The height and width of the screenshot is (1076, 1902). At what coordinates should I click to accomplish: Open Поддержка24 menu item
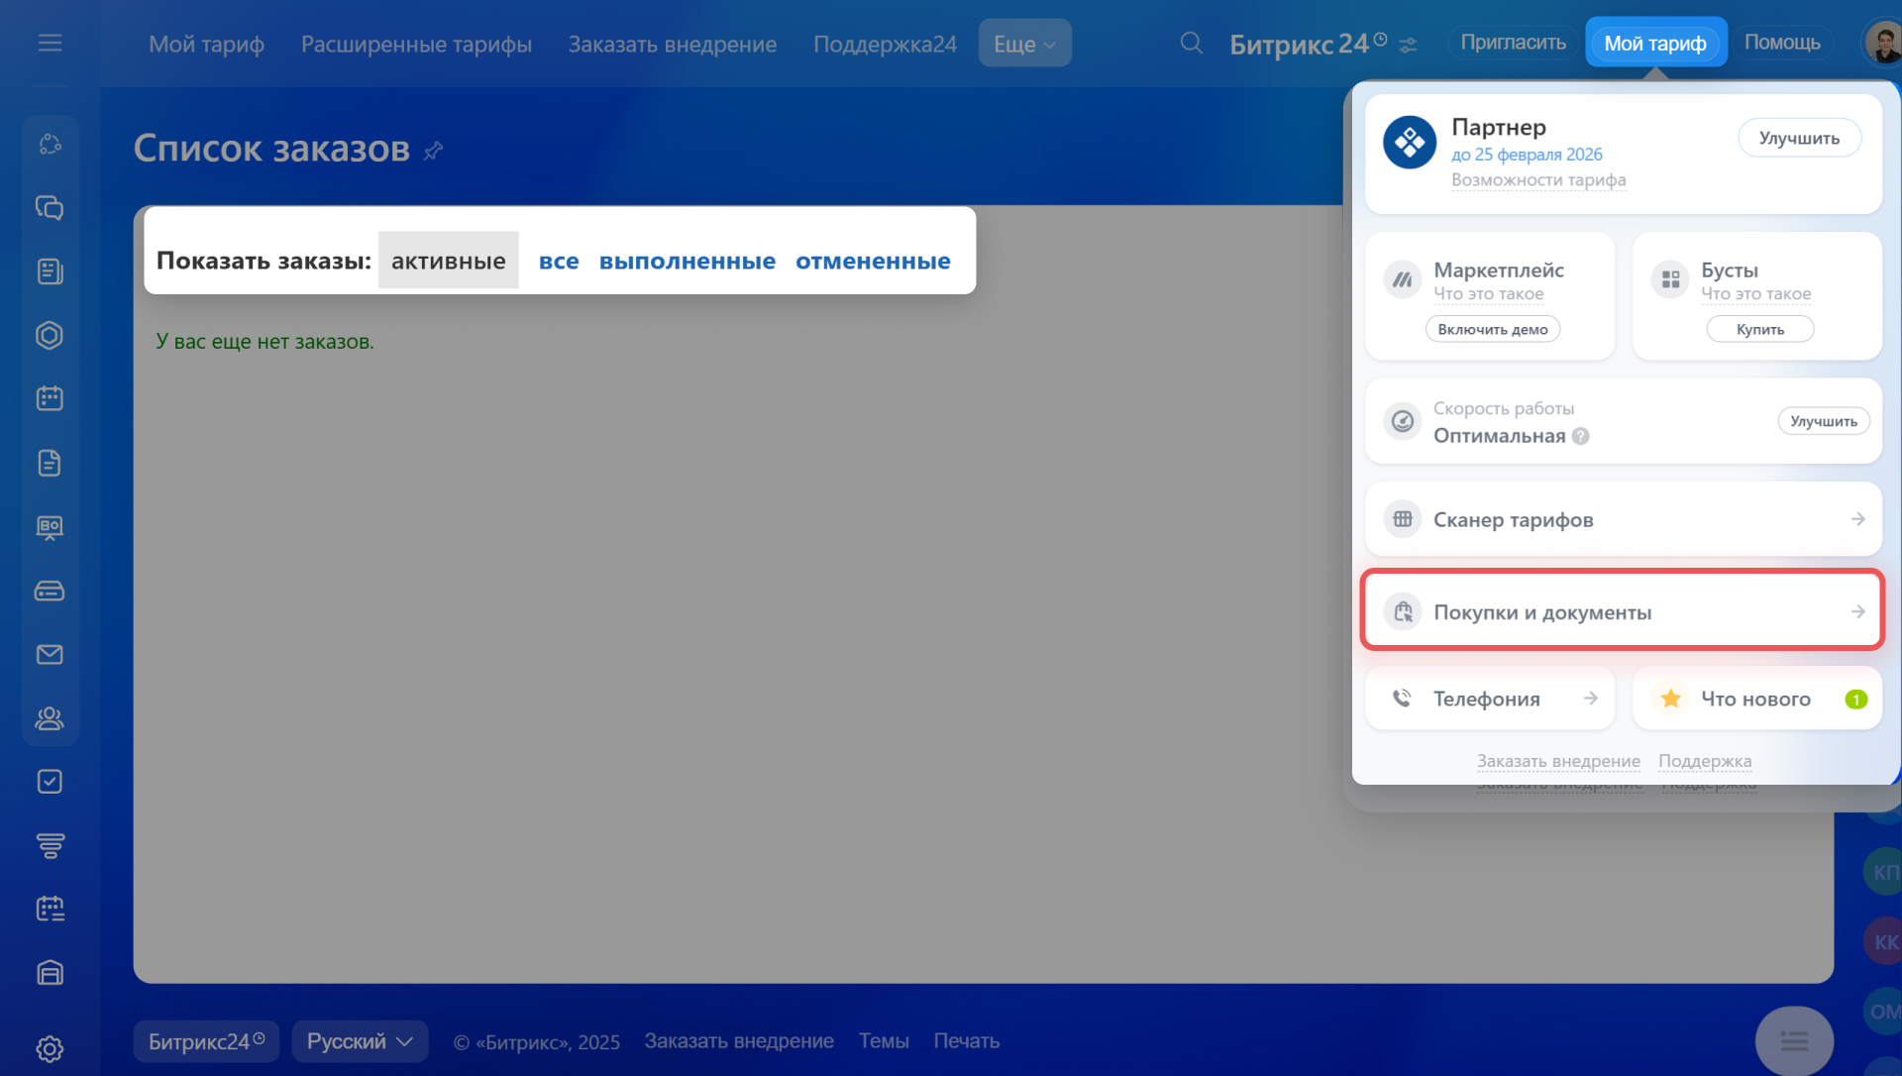885,44
